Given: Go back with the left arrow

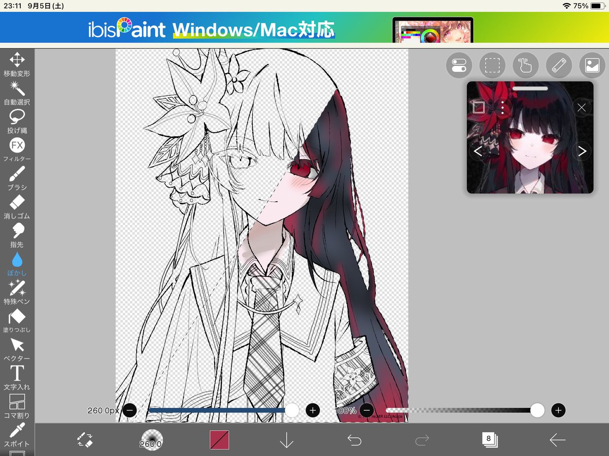Looking at the screenshot, I should tap(557, 440).
